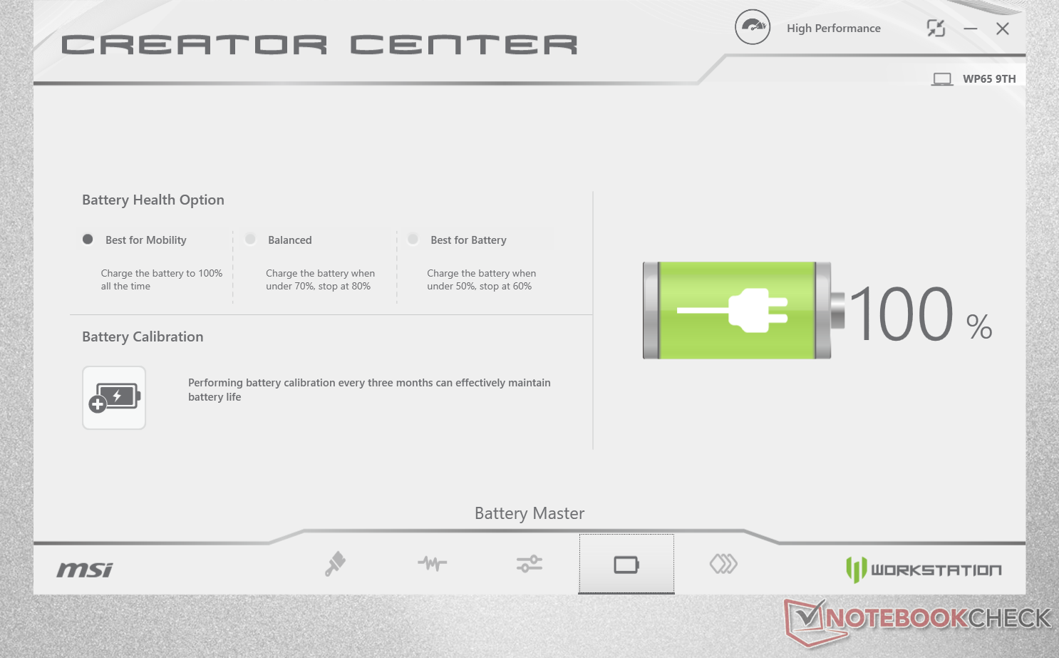Open the Battery Master tab icon

626,564
